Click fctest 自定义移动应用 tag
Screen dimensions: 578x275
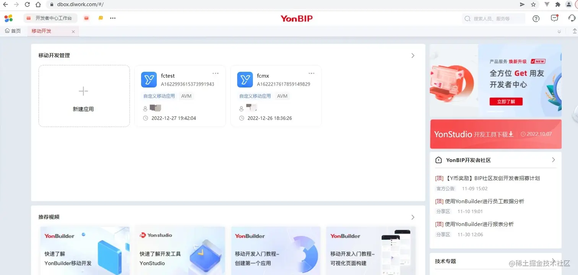(x=159, y=96)
